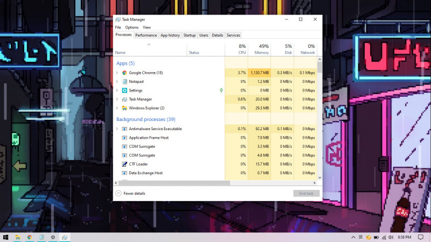Click the Windows Explorer folder icon
Image resolution: width=431 pixels, height=242 pixels.
pos(124,108)
